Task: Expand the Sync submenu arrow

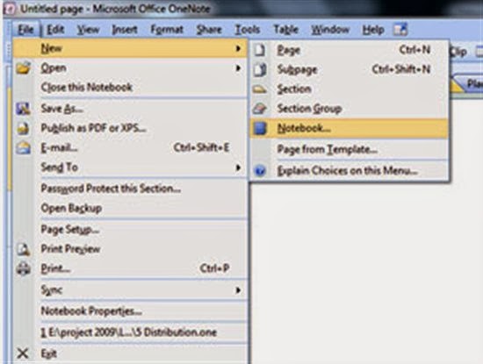Action: pyautogui.click(x=238, y=290)
